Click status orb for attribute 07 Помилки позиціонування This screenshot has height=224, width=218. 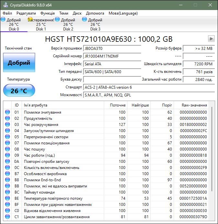point(7,143)
